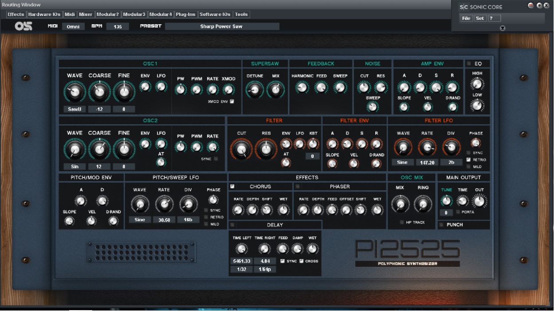The image size is (554, 311).
Task: Click the Sonic Core collapse arrow icon
Action: (502, 28)
